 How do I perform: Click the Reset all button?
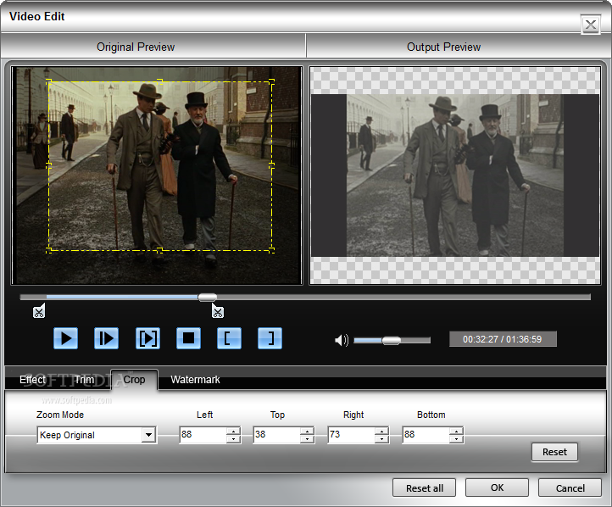425,487
